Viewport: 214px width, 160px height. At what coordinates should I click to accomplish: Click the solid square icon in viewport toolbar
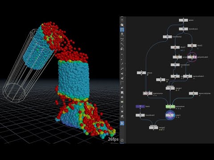click(122, 112)
